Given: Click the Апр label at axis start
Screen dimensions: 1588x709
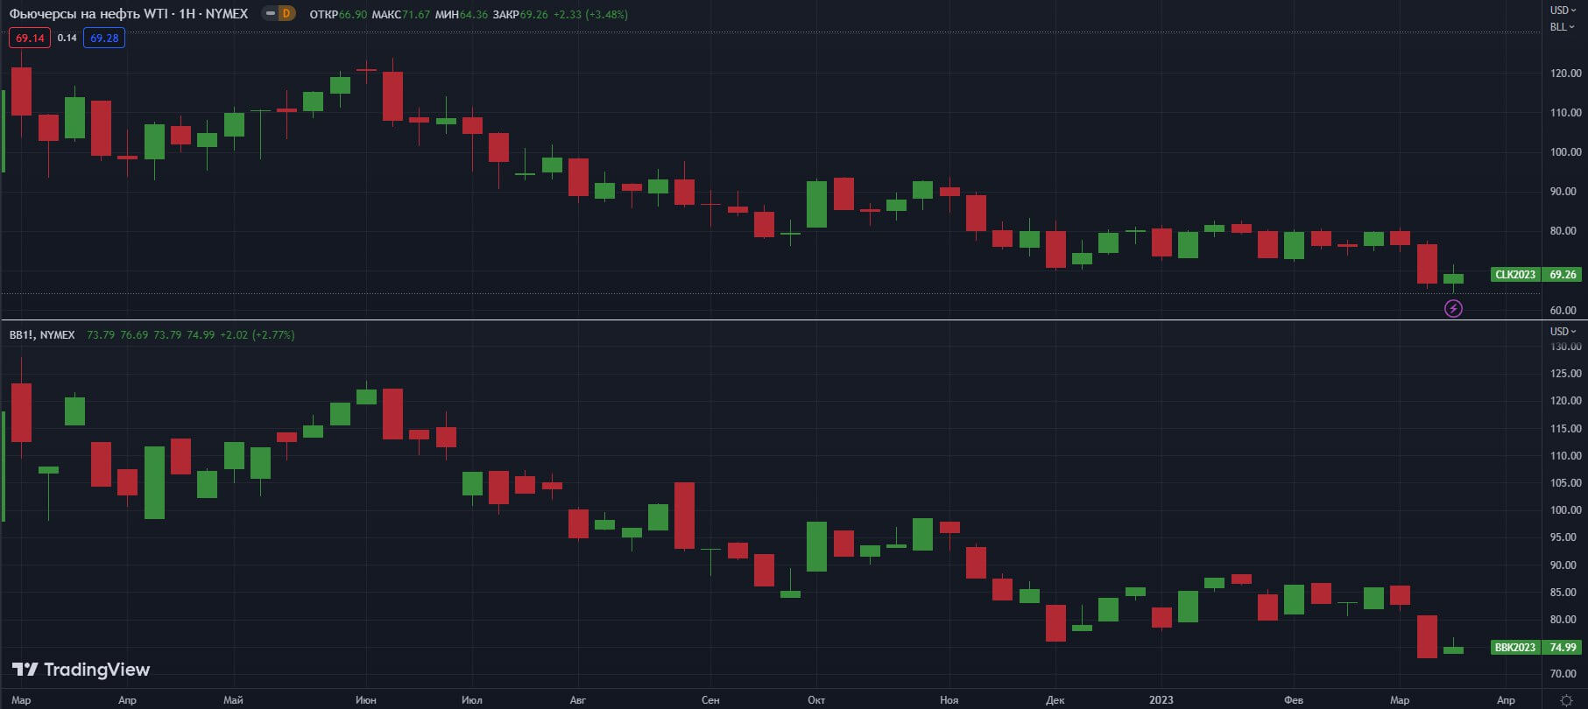Looking at the screenshot, I should click(127, 700).
